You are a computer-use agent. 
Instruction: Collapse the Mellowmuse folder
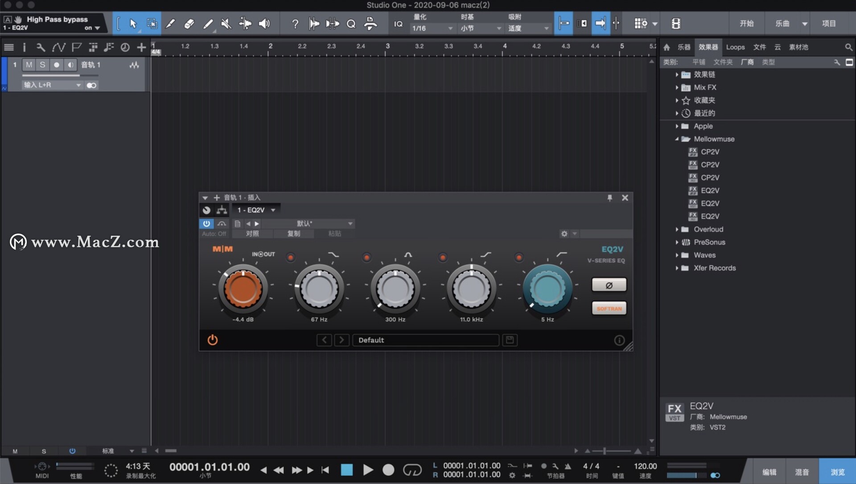click(x=677, y=139)
